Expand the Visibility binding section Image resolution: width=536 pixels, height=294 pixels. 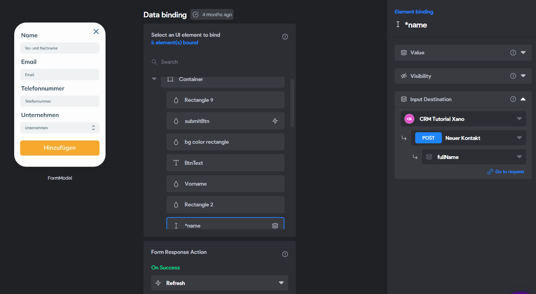[x=523, y=76]
